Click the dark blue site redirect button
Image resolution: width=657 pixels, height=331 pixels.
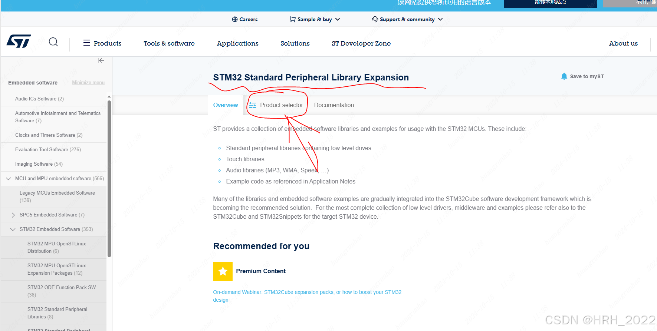point(551,3)
